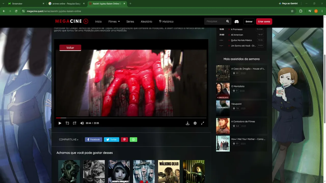Go to the Início menu item

click(98, 22)
